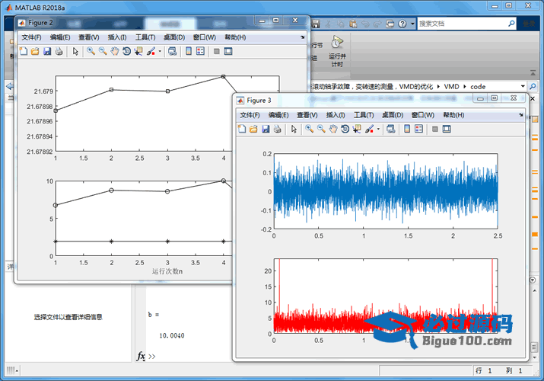Select Brush data tool in Figure 2

[x=151, y=51]
